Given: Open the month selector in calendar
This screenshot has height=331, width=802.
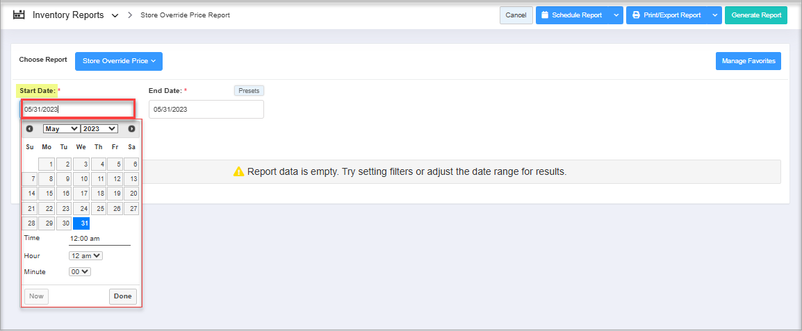Looking at the screenshot, I should [x=61, y=128].
